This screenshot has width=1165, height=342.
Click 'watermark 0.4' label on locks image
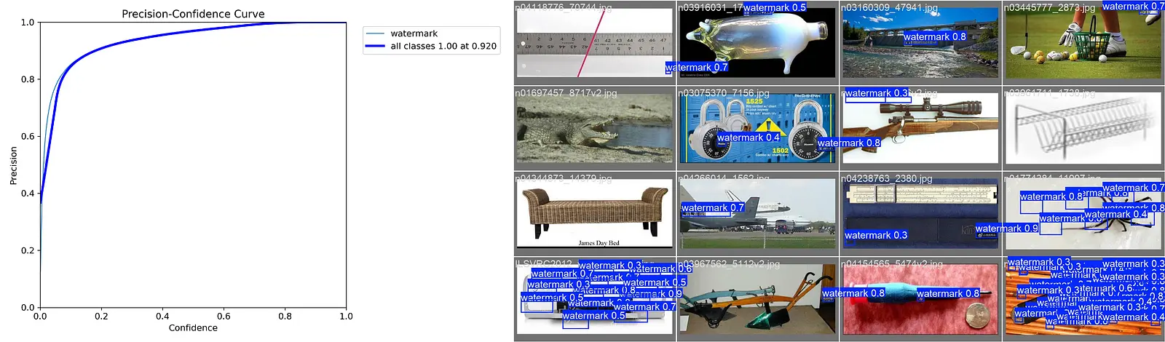[748, 138]
